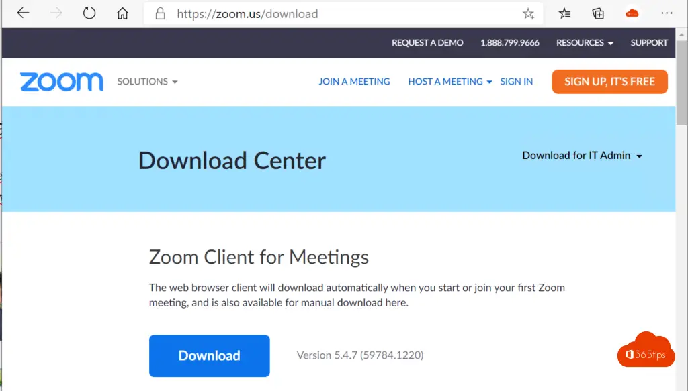Click the Zoom logo
The width and height of the screenshot is (688, 391).
click(62, 82)
